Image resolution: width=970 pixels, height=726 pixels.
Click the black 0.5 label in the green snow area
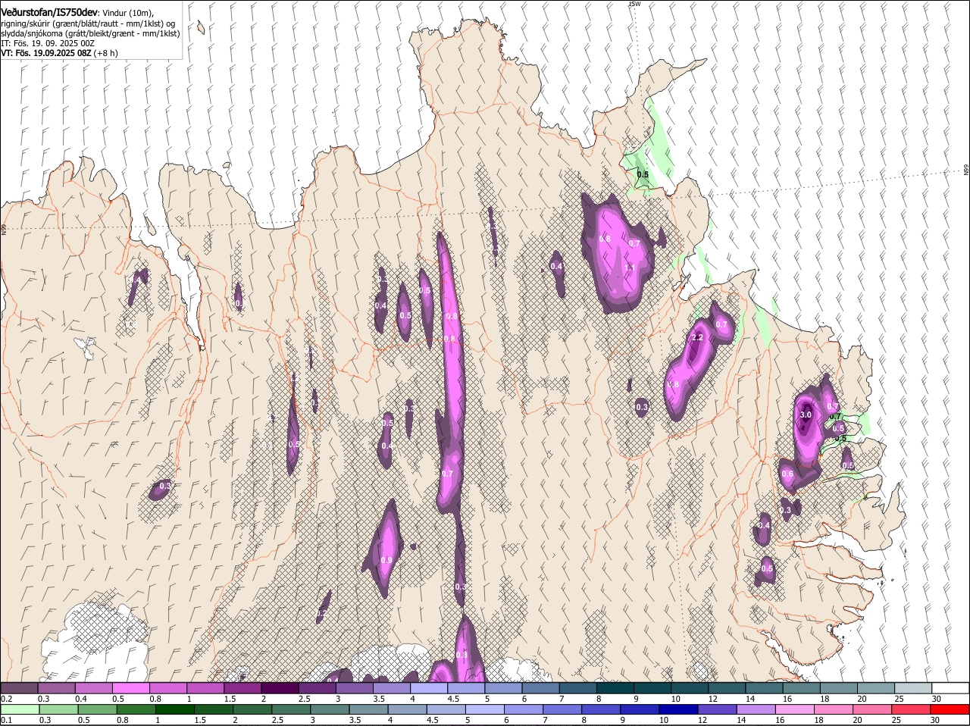click(643, 174)
